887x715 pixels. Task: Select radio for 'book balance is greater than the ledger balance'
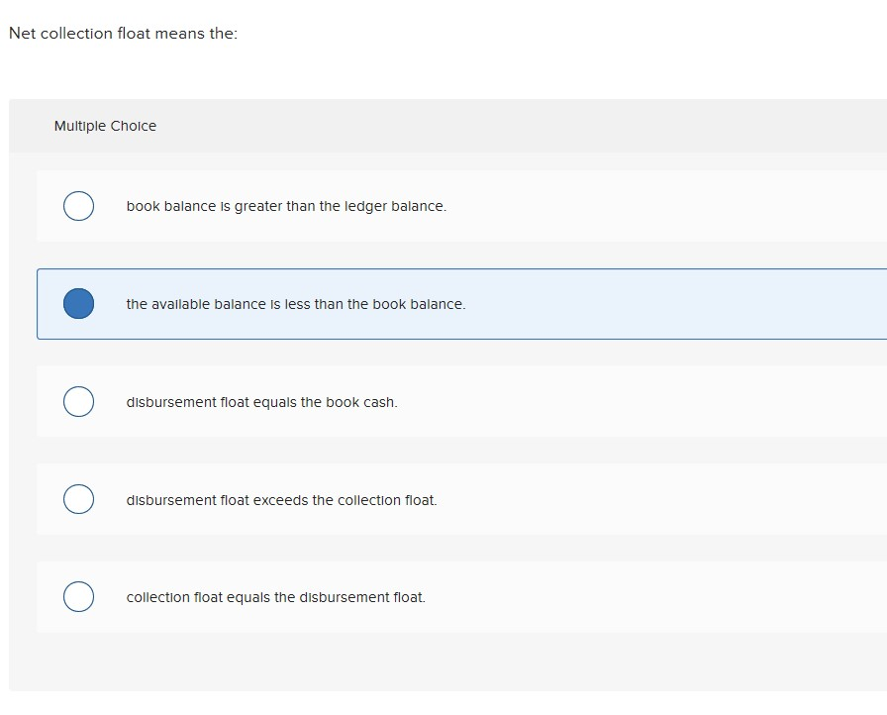coord(78,206)
